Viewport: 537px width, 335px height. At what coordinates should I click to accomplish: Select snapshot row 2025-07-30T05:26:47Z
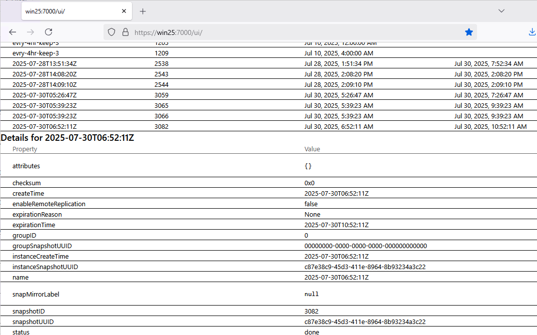pyautogui.click(x=268, y=95)
